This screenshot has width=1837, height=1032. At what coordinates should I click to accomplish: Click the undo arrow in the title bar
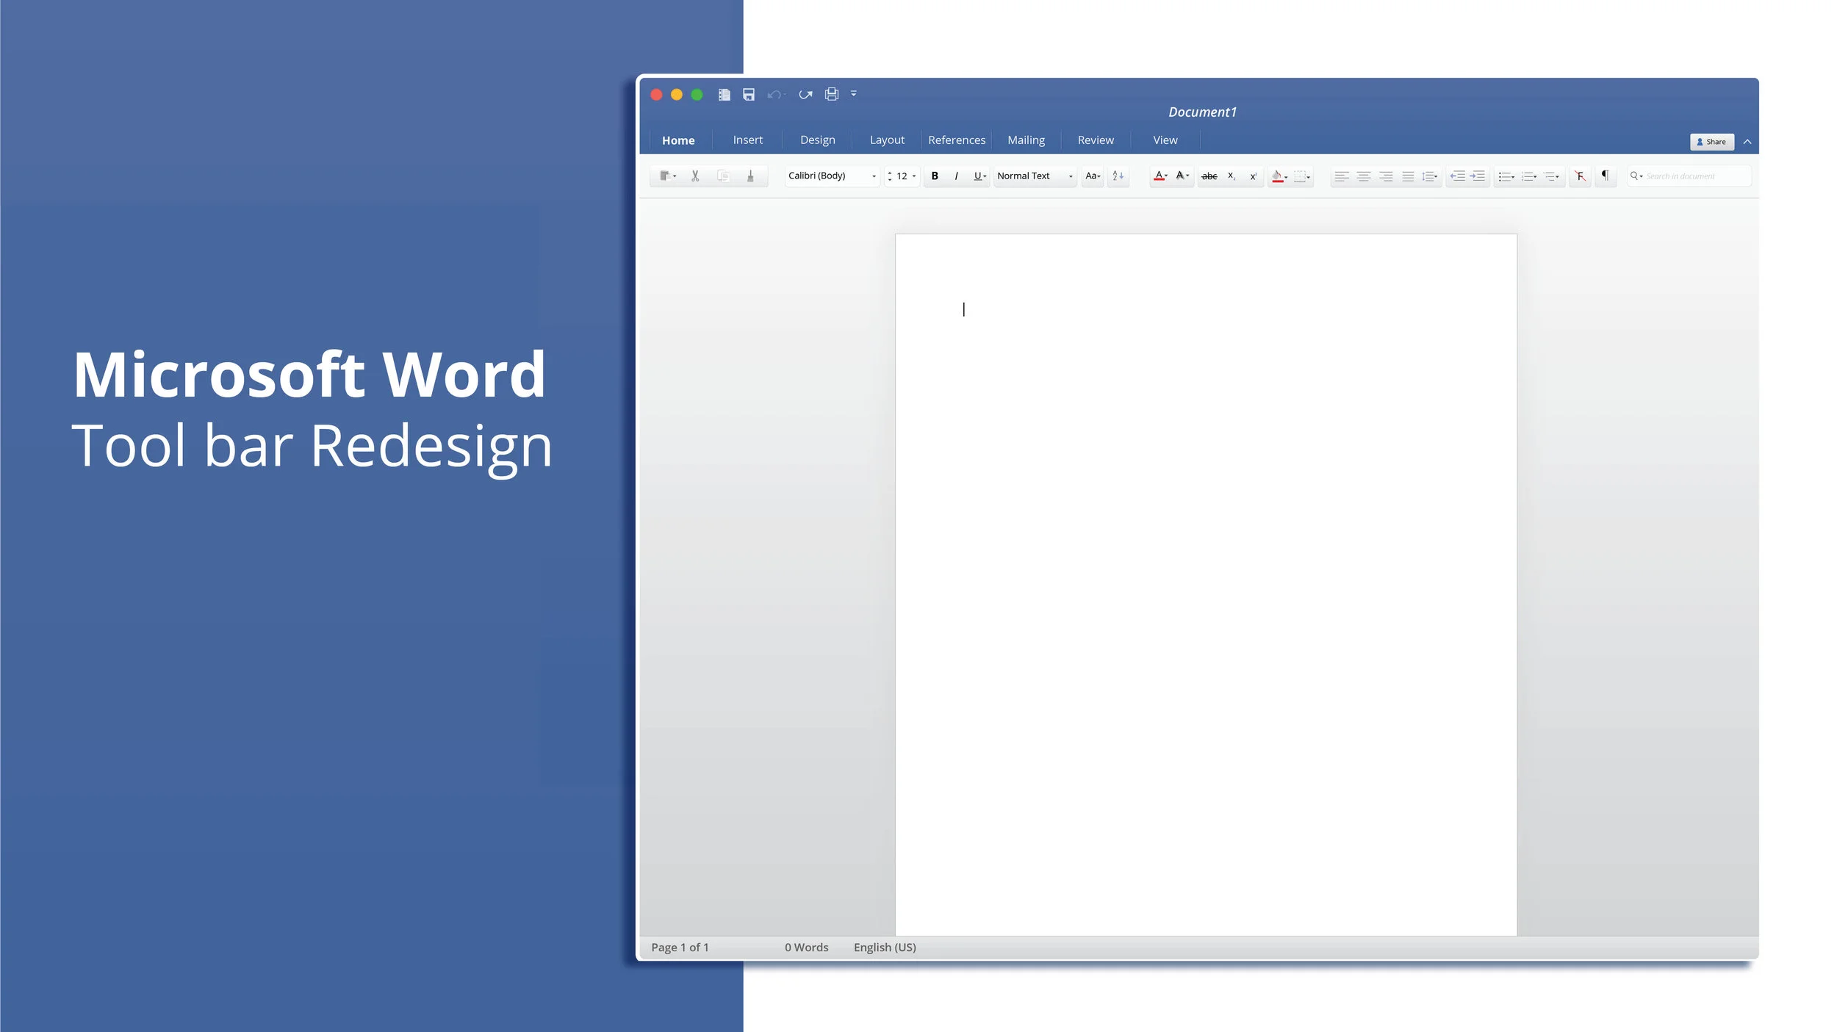click(774, 95)
